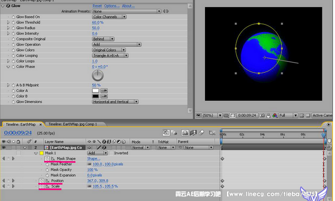Open the Parent pick whip for EarthMap layer
335x201 pixels.
tap(180, 148)
